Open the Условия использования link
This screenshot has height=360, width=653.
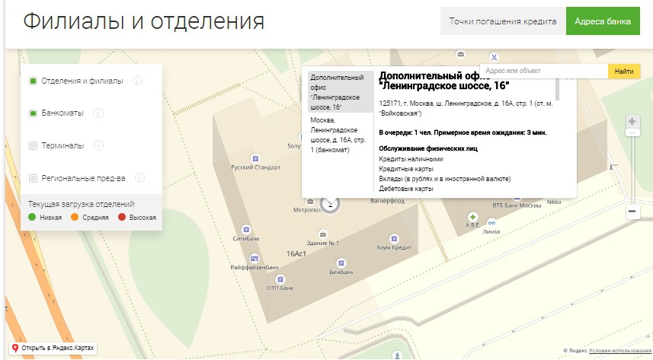click(619, 351)
